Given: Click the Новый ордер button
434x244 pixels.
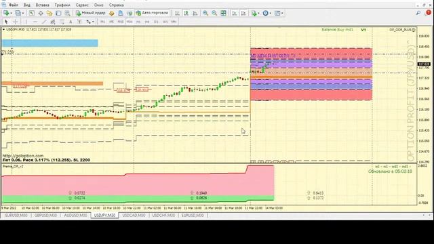Looking at the screenshot, I should pyautogui.click(x=90, y=13).
